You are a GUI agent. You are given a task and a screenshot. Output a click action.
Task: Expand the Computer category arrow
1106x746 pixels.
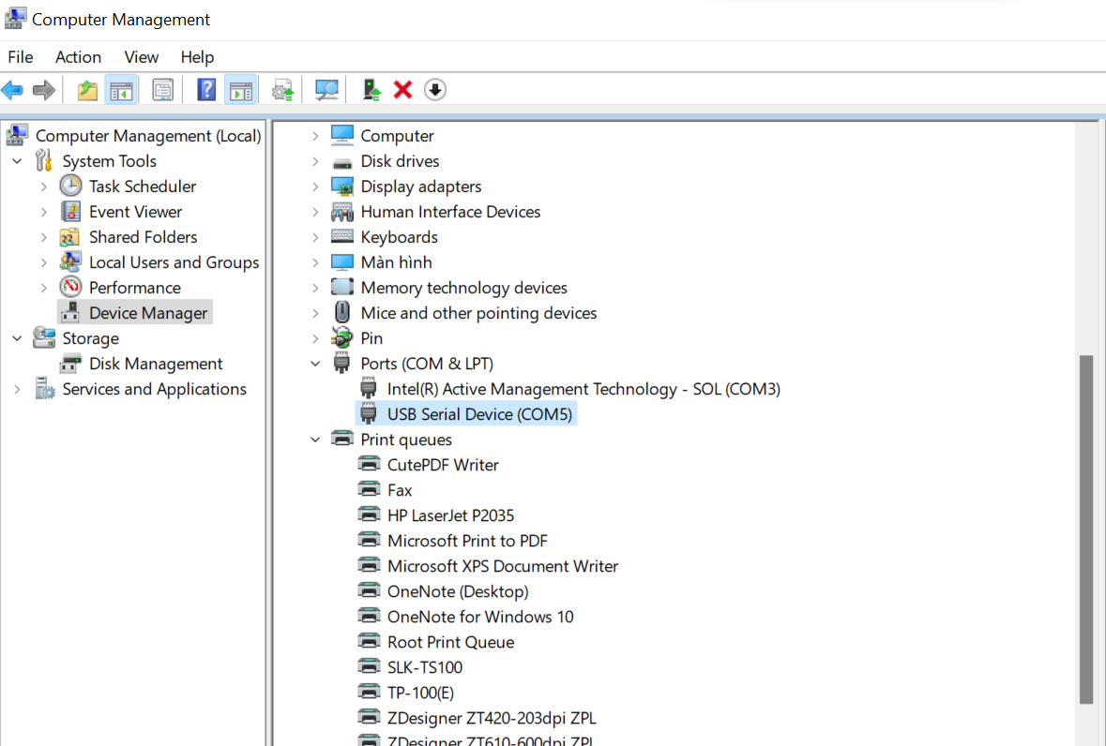coord(315,136)
